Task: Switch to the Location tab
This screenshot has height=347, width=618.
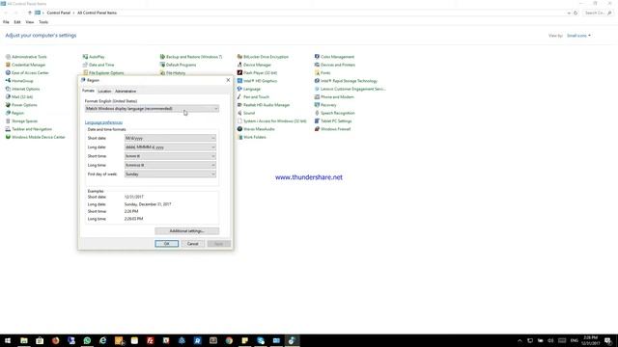Action: click(104, 91)
